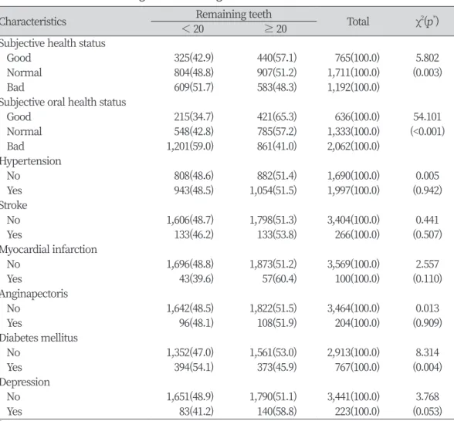This screenshot has width=454, height=421.
Task: Select cell 1,054(51.5)
Action: point(273,190)
